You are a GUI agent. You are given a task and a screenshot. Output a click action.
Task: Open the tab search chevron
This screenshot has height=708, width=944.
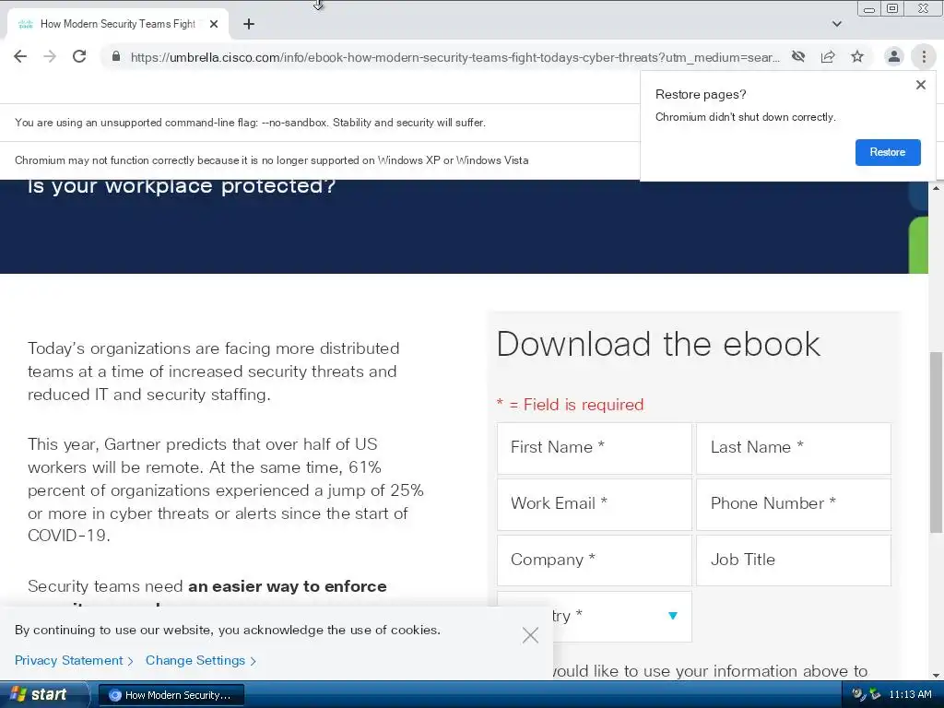click(837, 24)
